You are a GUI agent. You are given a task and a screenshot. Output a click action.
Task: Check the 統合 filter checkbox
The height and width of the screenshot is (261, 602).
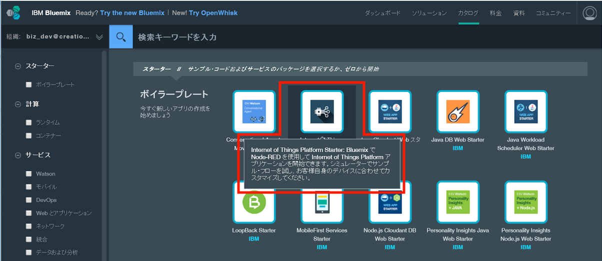pyautogui.click(x=29, y=239)
